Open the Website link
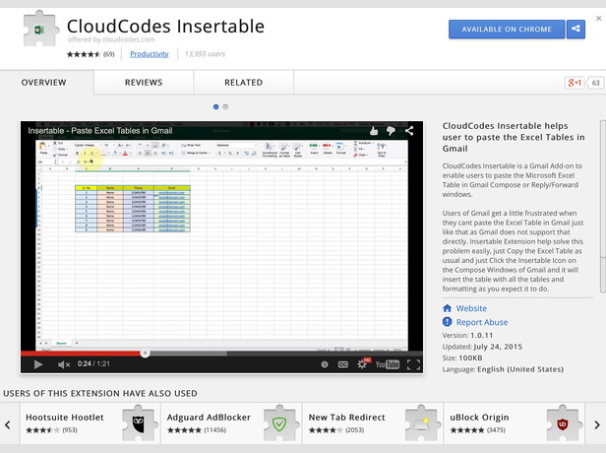 (x=471, y=308)
